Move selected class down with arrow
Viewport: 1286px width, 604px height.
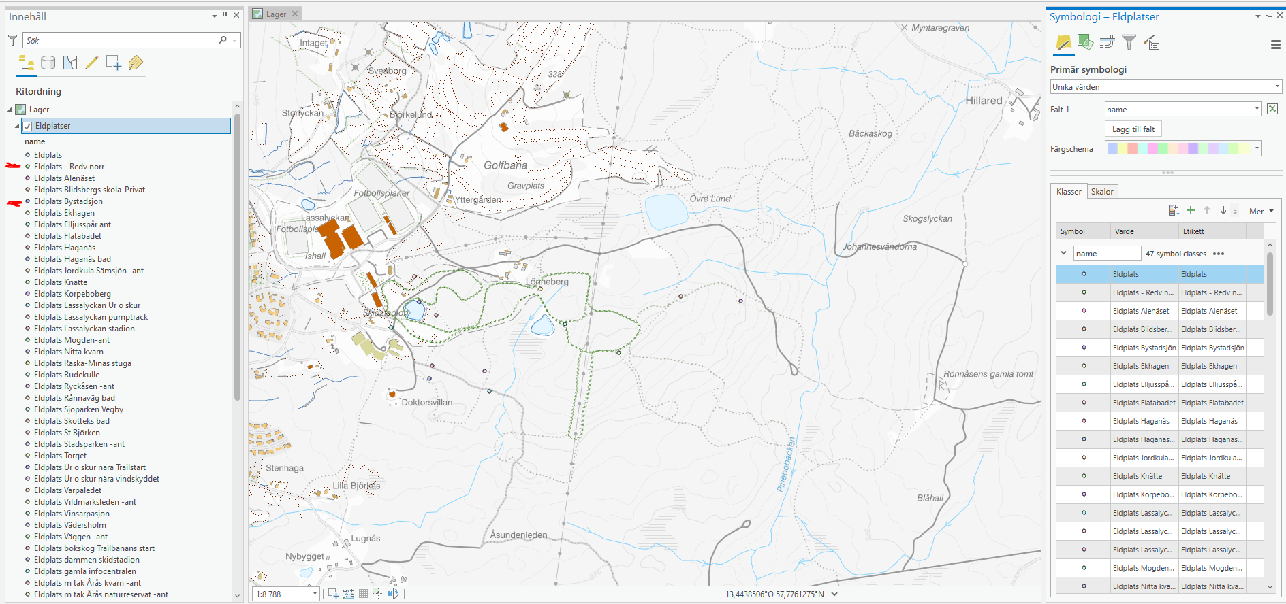[x=1223, y=211]
